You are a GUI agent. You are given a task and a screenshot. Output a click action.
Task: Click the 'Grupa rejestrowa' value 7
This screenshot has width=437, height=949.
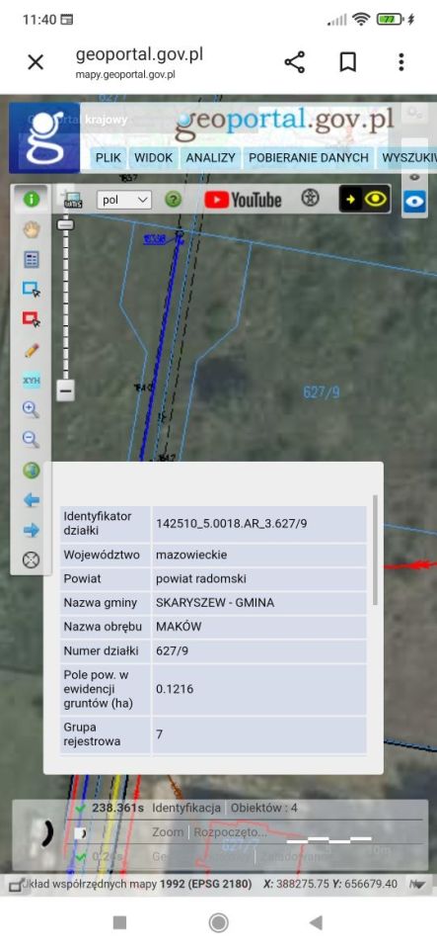pyautogui.click(x=258, y=734)
